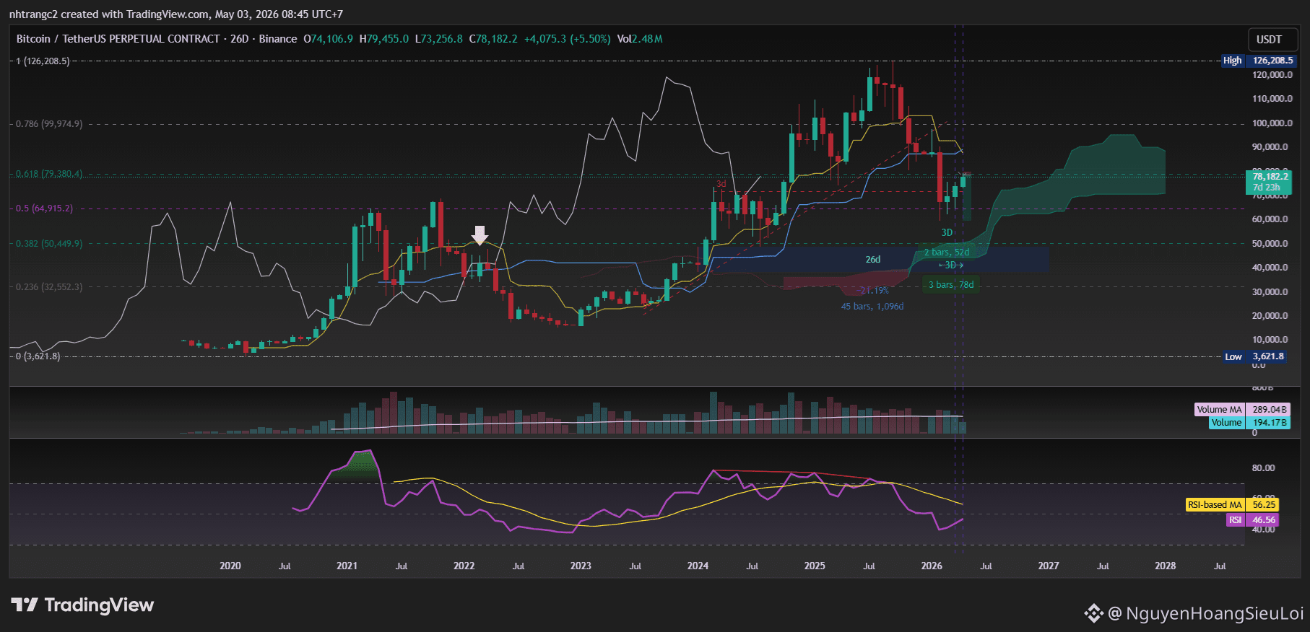Click the Vol 2.48M readout
This screenshot has width=1310, height=632.
tap(640, 39)
